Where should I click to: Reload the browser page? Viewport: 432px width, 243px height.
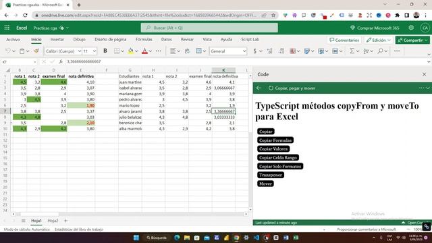(x=25, y=15)
